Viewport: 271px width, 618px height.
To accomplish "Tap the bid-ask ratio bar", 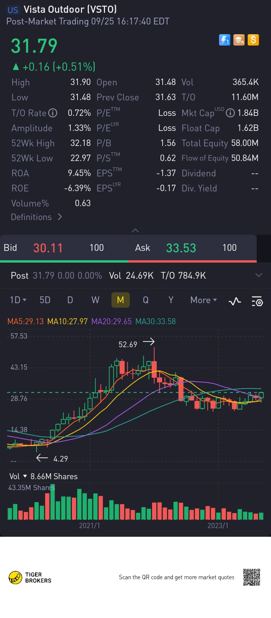I will coord(128,261).
